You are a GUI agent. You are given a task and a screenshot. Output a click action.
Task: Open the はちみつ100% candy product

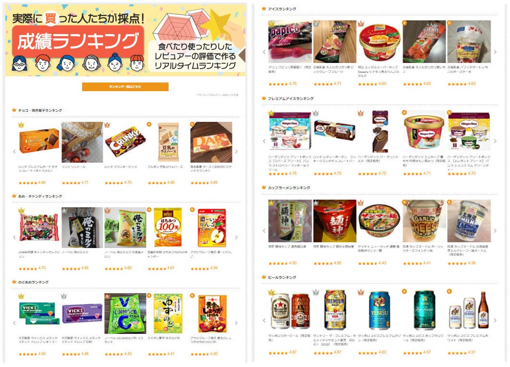168,228
